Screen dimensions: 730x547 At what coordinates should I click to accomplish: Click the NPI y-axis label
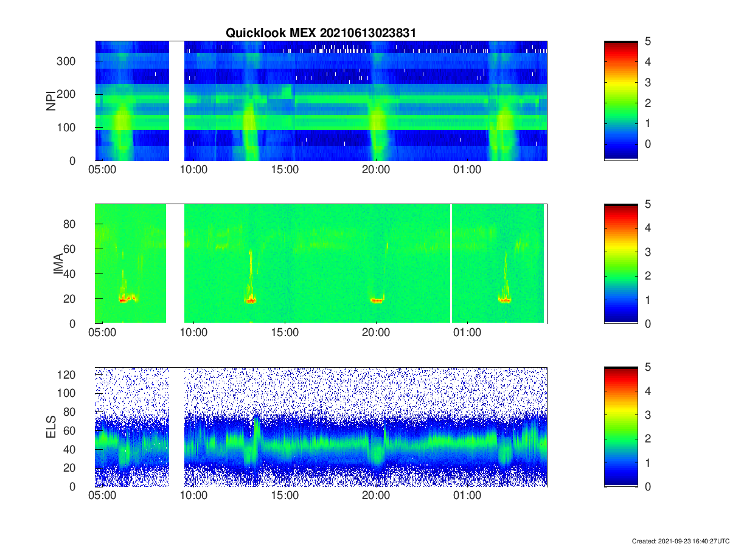[51, 100]
